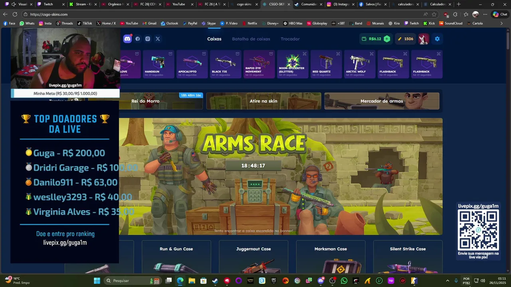Switch to the csgo skins search tab
The height and width of the screenshot is (287, 511).
(x=244, y=4)
